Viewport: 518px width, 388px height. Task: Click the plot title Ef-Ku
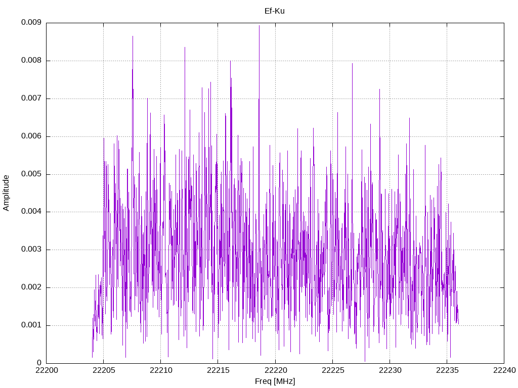(x=275, y=11)
